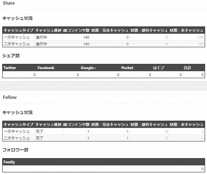The height and width of the screenshot is (174, 207).
Task: Click total content 140 in Share 一次キャッシュ row
Action: coord(86,37)
